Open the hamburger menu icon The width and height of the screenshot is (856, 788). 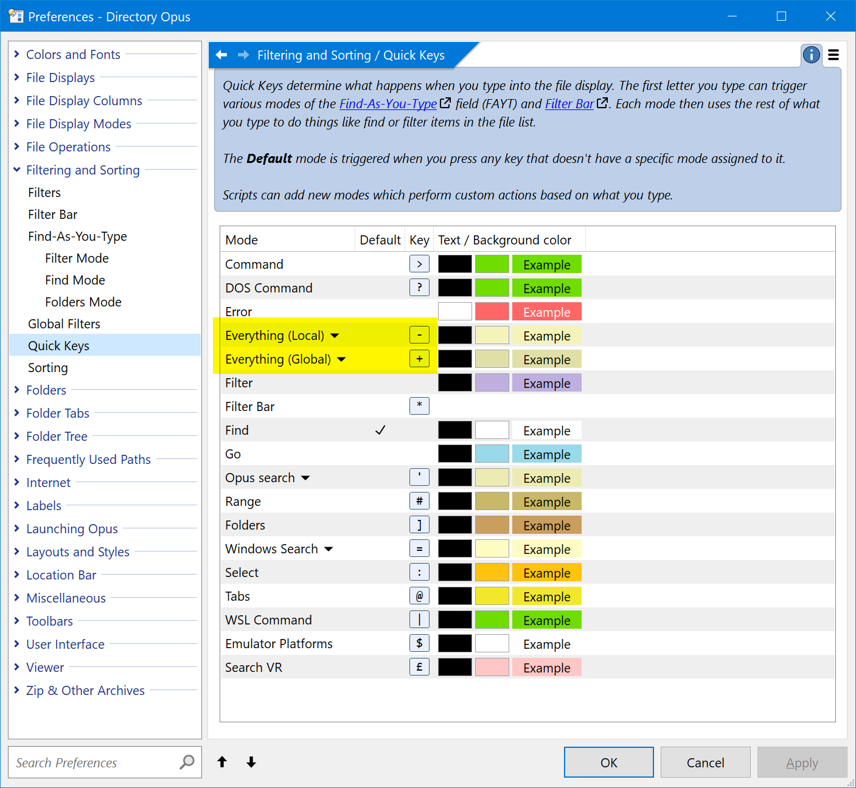[x=833, y=55]
